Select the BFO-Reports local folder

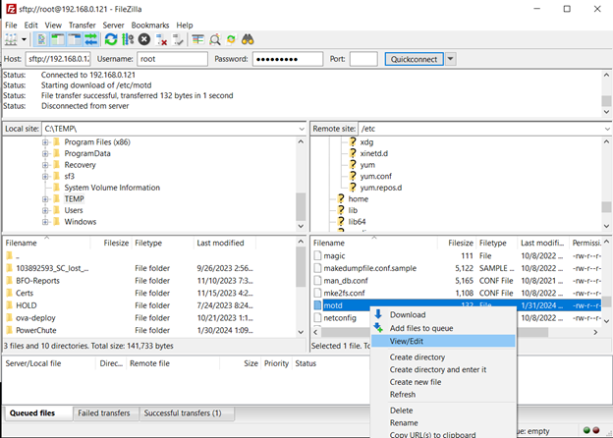tap(38, 281)
